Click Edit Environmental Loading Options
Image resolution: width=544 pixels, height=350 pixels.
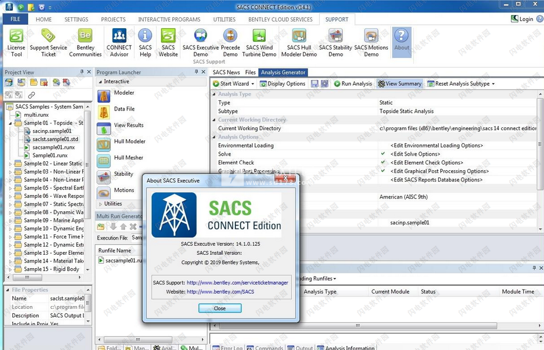[437, 145]
